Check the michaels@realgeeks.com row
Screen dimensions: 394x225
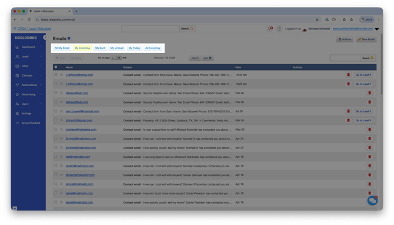tap(56, 130)
